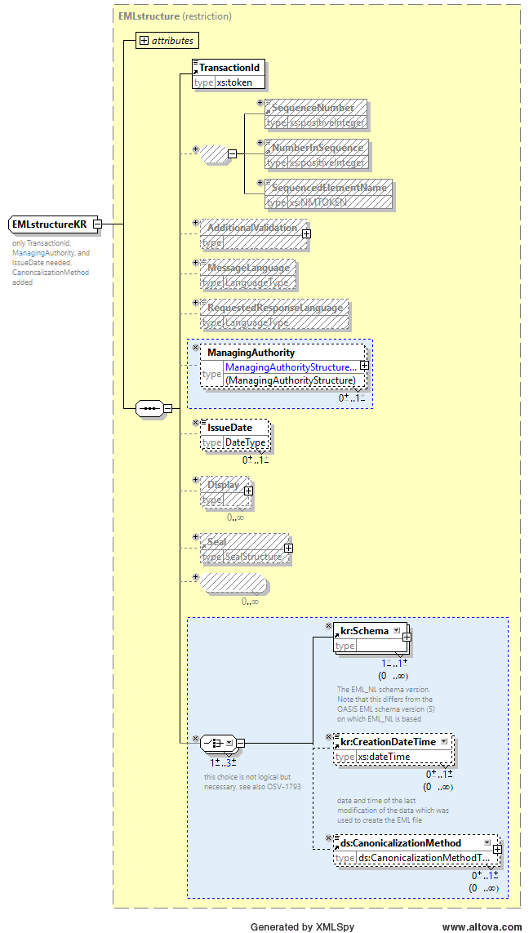Expand the kr:Schema element

coord(407,638)
